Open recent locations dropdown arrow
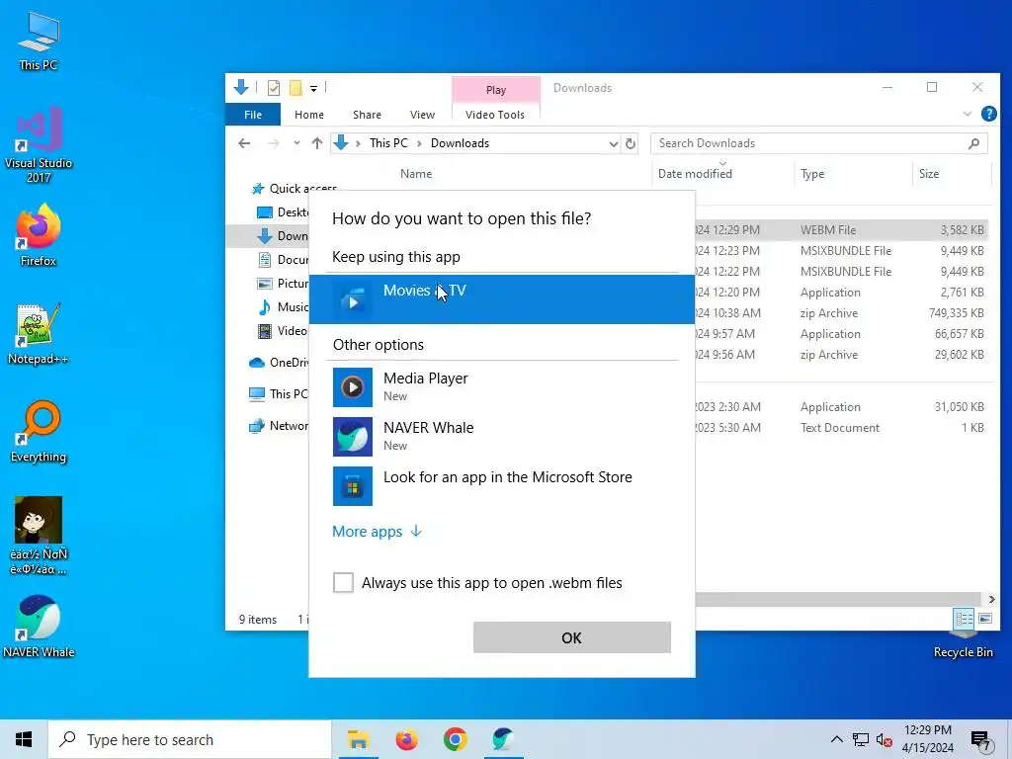1012x759 pixels. (296, 143)
